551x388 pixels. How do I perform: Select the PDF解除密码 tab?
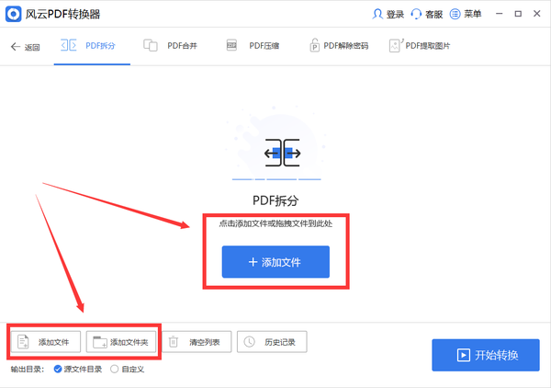339,46
